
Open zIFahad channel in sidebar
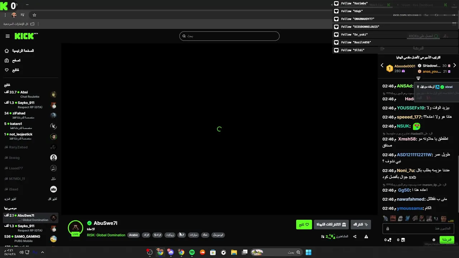[x=30, y=115]
